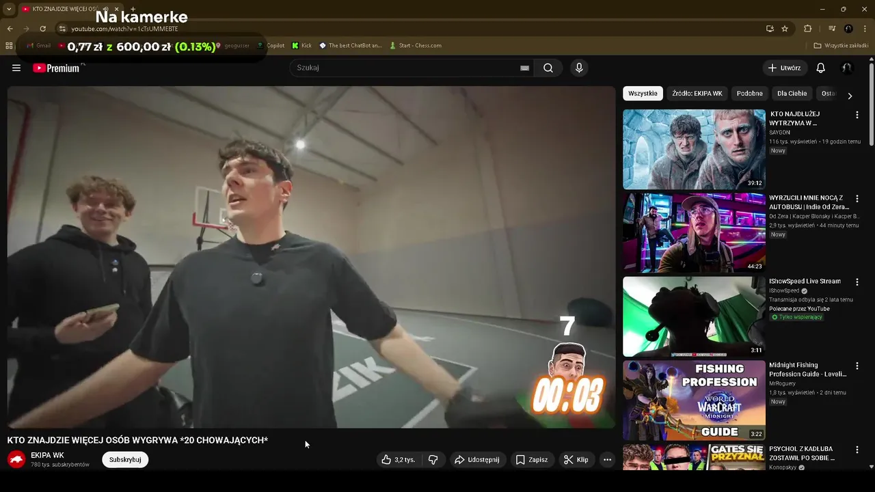This screenshot has width=875, height=492.
Task: Open the Chrome apps grid shortcut
Action: (x=9, y=46)
